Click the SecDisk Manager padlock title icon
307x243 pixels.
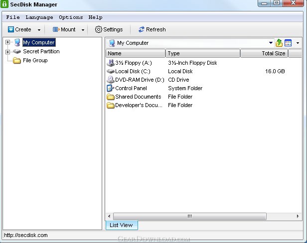pos(4,4)
